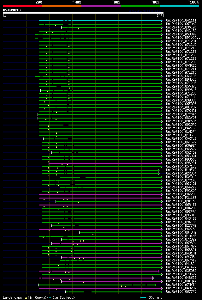Open hit UniRef100_Q50H75

click(x=181, y=87)
